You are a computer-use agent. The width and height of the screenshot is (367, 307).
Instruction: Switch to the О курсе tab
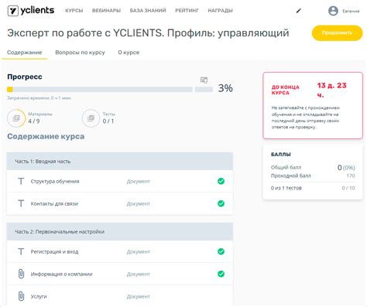(x=129, y=53)
